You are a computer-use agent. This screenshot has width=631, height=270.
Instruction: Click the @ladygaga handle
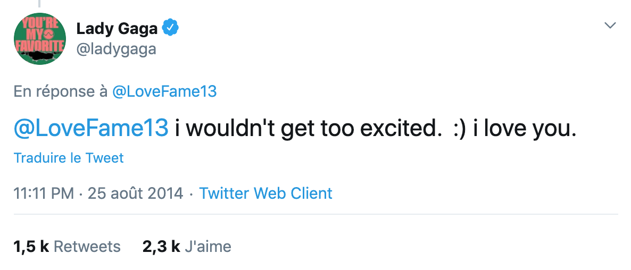(x=117, y=49)
